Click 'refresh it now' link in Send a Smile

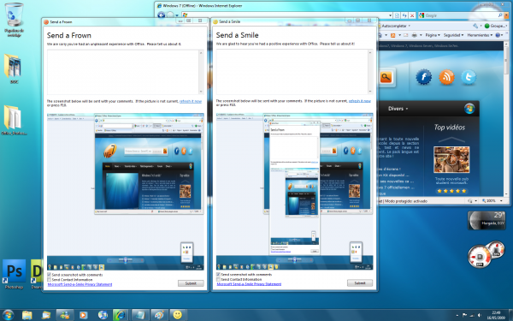[360, 101]
